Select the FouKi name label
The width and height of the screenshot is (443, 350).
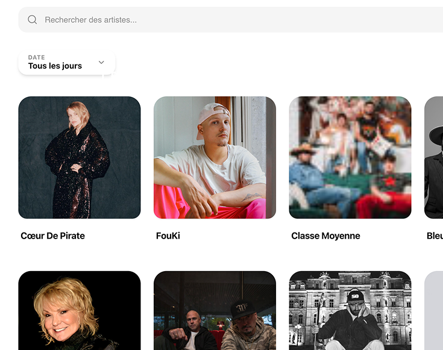[x=168, y=236]
